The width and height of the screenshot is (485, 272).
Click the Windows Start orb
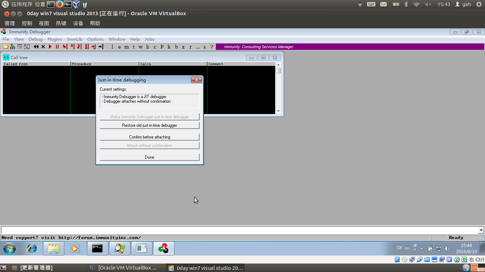point(10,249)
